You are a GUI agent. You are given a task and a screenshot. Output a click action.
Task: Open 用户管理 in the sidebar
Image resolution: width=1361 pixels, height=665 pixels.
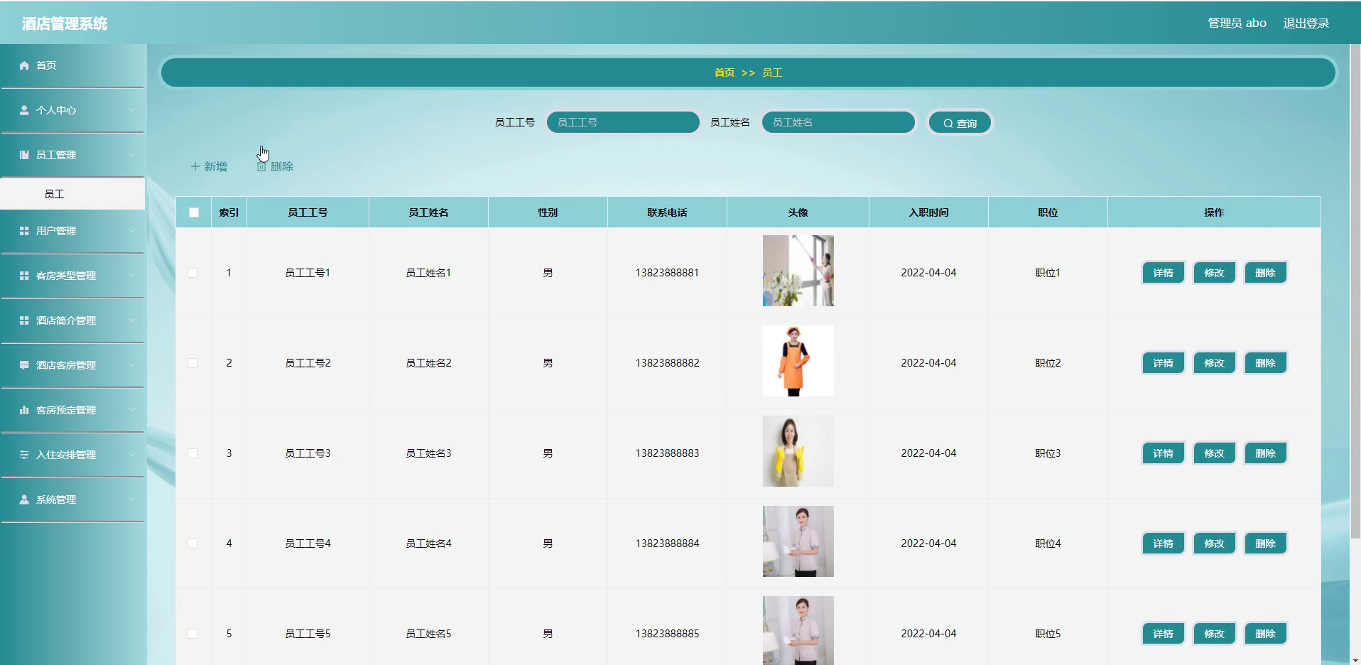(x=72, y=231)
